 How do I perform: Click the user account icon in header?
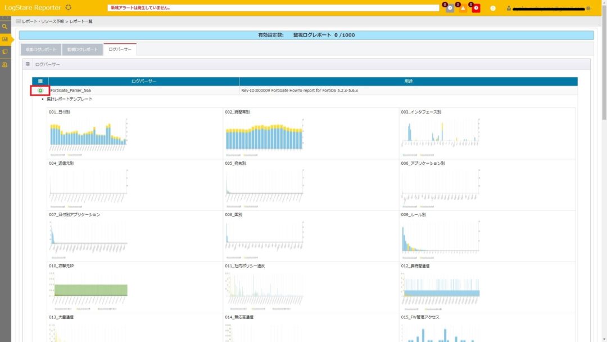click(x=509, y=8)
